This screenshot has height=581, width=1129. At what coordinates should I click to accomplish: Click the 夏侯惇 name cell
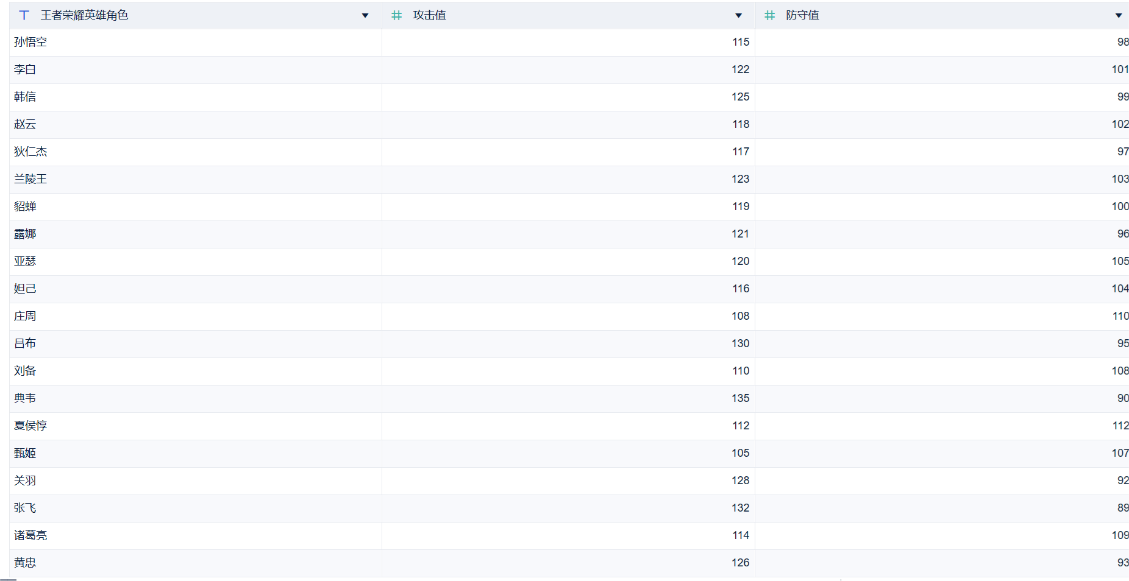196,426
